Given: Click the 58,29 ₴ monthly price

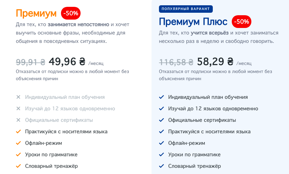Looking at the screenshot, I should (x=215, y=62).
